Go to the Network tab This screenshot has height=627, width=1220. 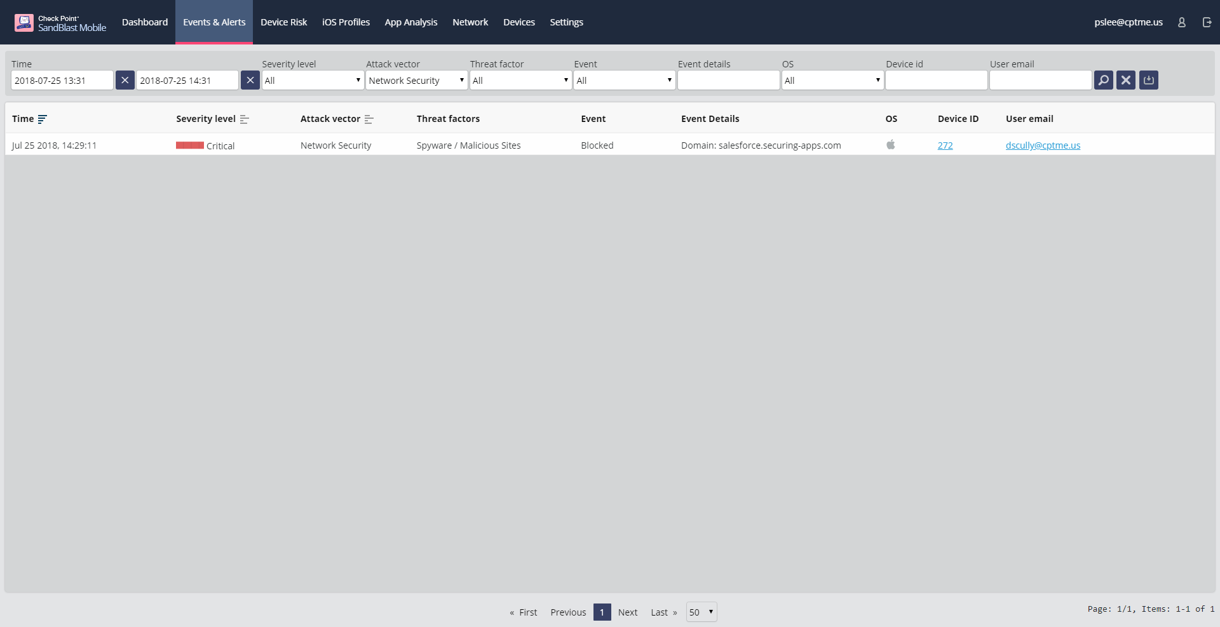click(x=470, y=22)
